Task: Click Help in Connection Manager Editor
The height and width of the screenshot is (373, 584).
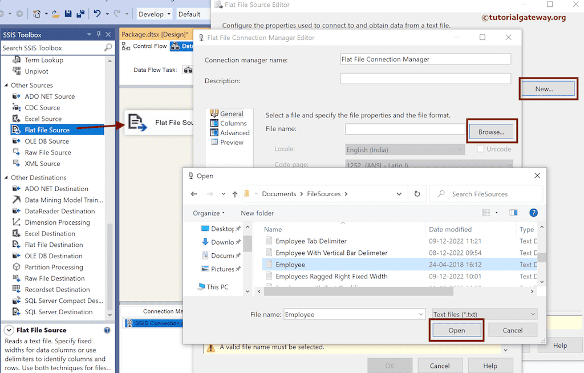Action: 490,366
